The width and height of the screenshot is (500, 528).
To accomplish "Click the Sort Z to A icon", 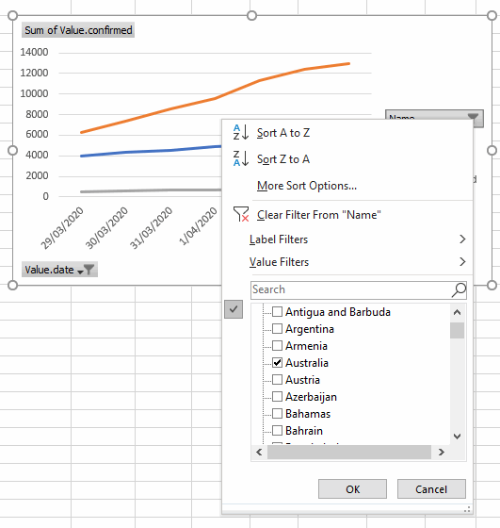I will [241, 158].
